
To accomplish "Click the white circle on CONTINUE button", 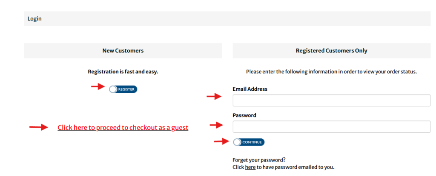I will pos(237,142).
